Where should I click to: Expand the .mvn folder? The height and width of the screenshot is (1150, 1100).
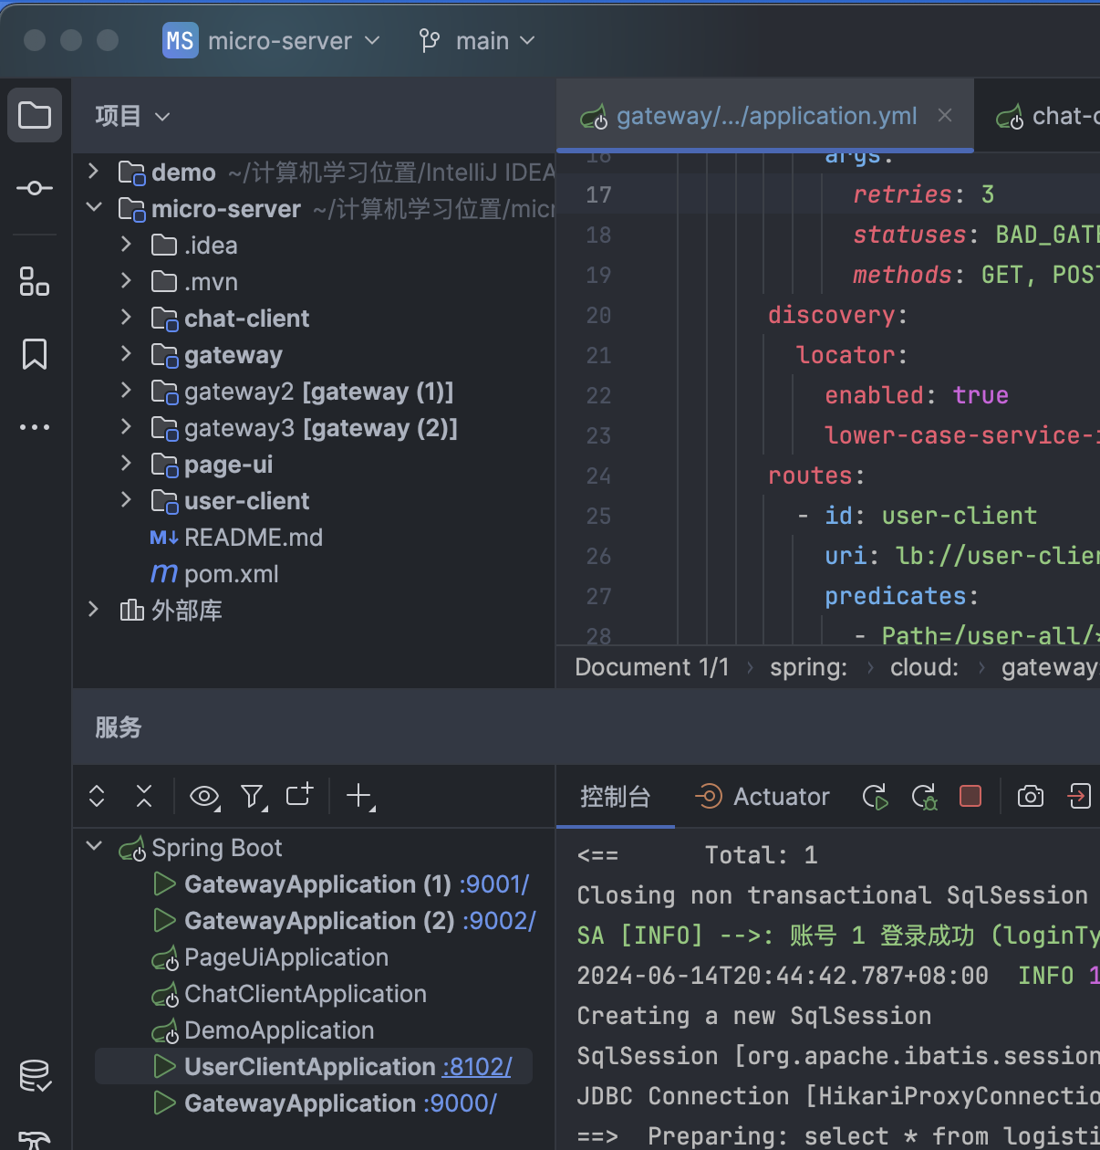(x=126, y=280)
